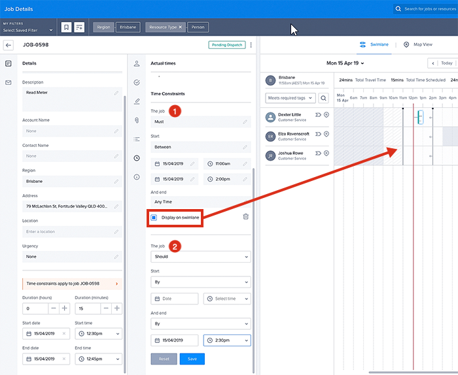The width and height of the screenshot is (458, 375).
Task: Open the pencil signature icon in middle strip
Action: click(x=137, y=101)
